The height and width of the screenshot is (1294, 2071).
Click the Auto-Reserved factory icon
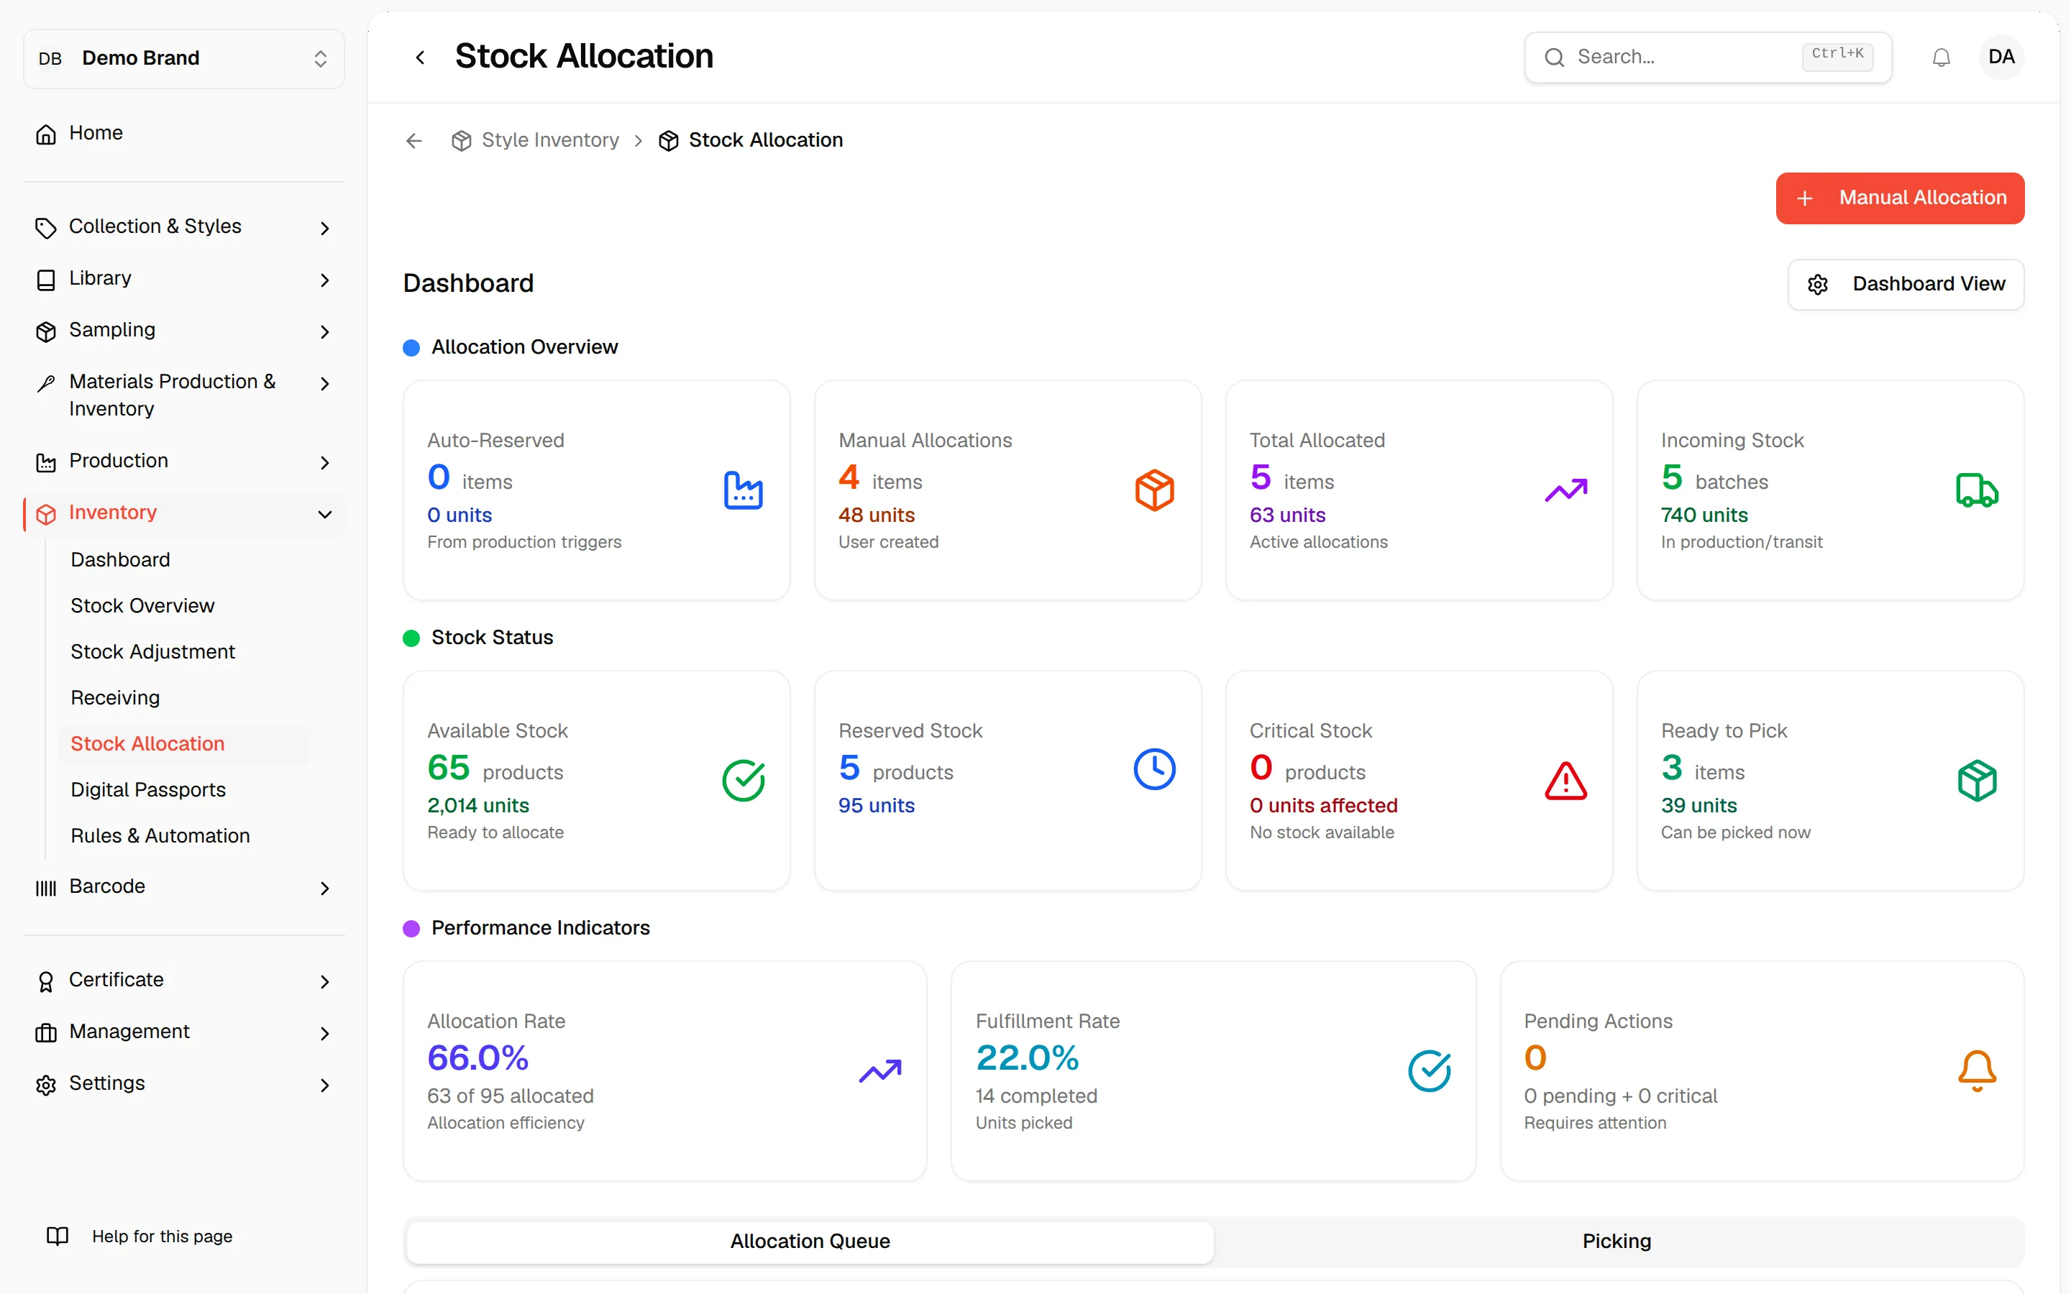click(x=743, y=490)
